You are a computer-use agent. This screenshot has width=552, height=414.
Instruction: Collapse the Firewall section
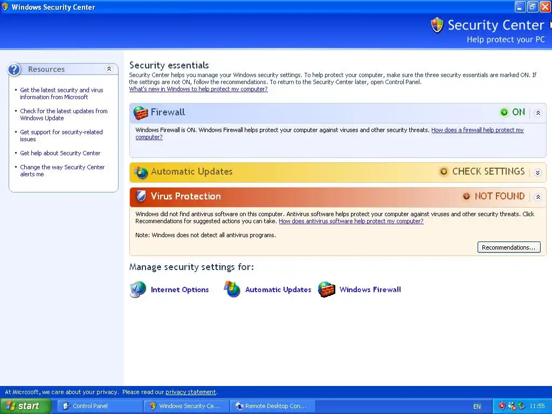pos(537,113)
